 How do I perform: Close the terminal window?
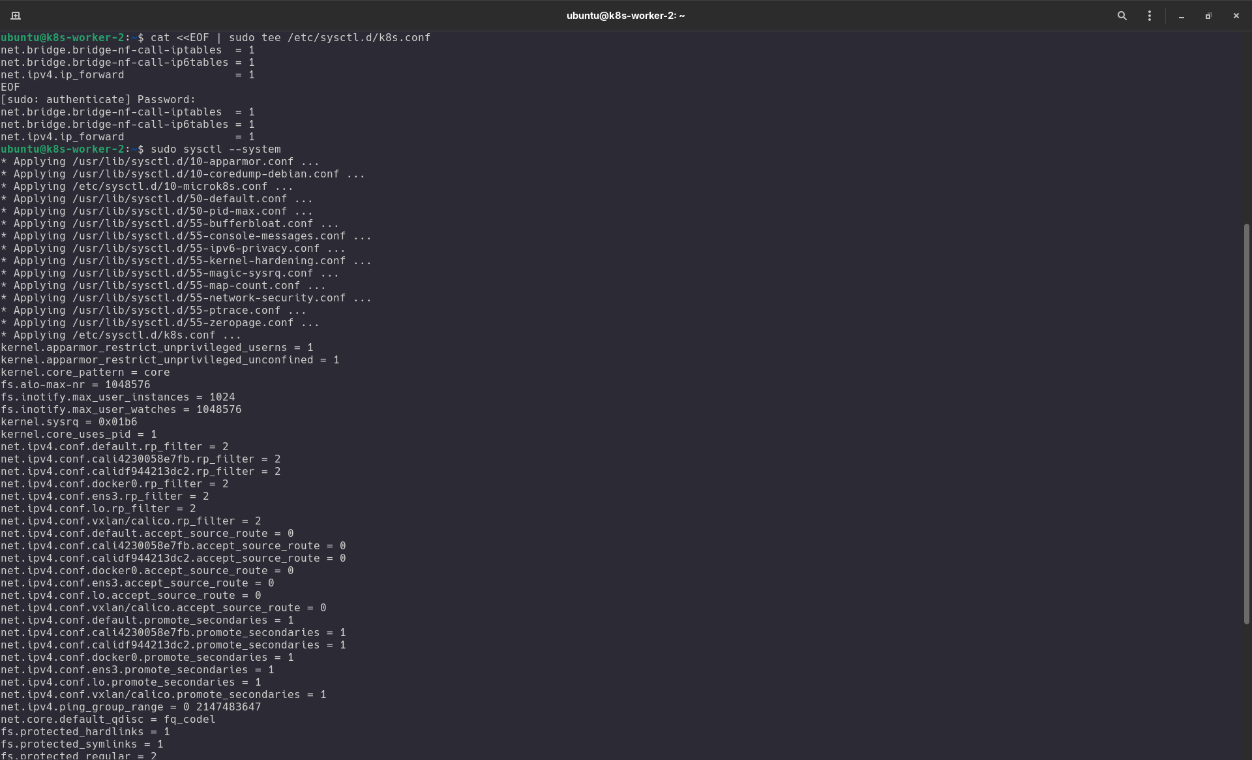coord(1236,15)
